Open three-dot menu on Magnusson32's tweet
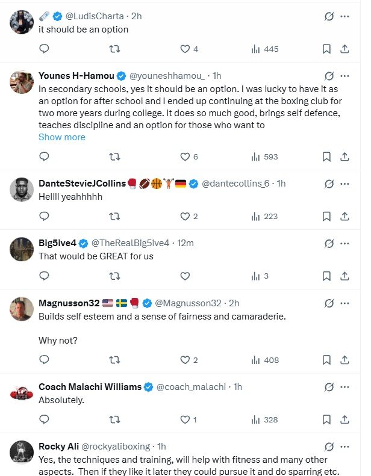The image size is (371, 476). (344, 303)
